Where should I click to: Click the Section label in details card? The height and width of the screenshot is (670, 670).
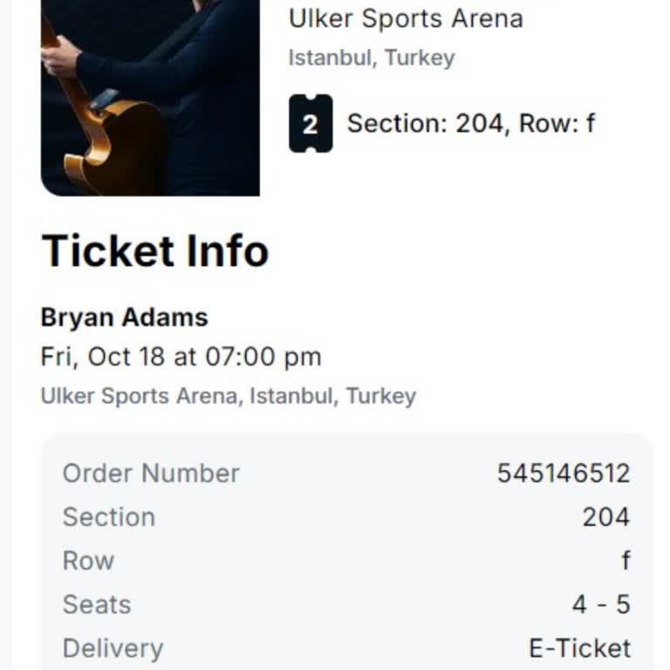click(108, 516)
